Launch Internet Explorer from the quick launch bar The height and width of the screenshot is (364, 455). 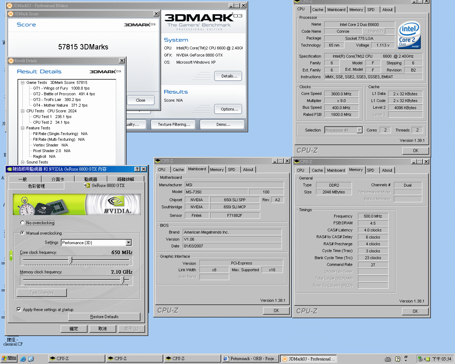pos(23,359)
